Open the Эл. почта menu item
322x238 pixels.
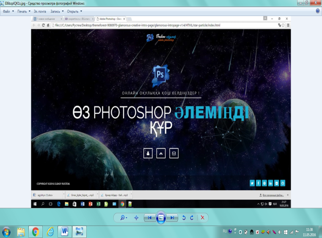coord(40,11)
